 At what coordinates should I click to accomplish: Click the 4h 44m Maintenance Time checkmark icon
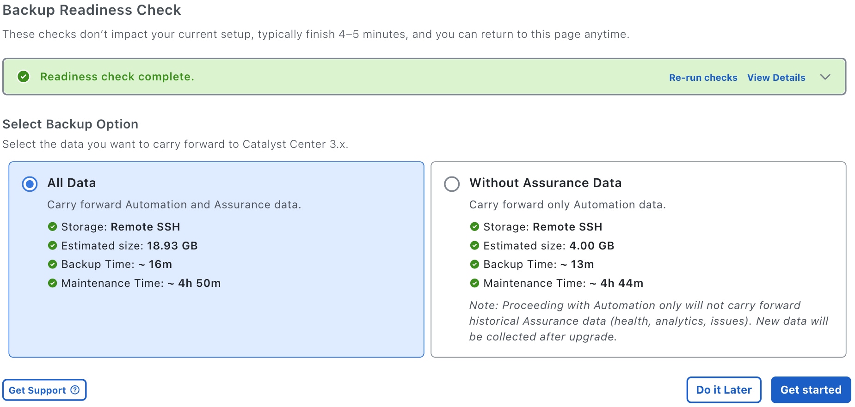click(x=474, y=283)
